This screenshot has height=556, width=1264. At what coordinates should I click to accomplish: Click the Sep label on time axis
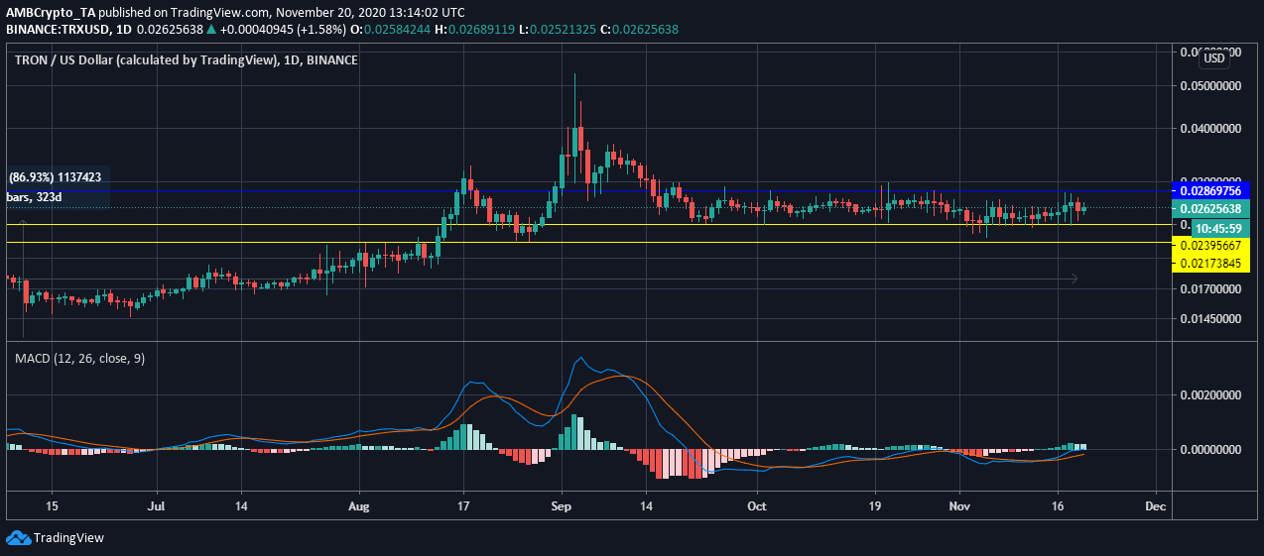pos(563,504)
